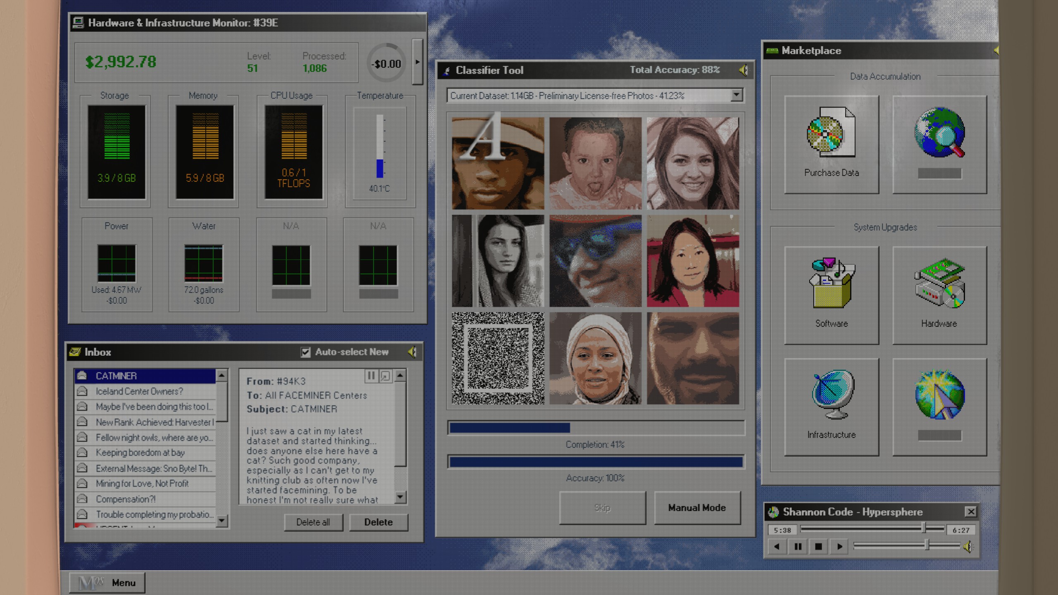Mute the Classifier Tool sound speaker

743,70
